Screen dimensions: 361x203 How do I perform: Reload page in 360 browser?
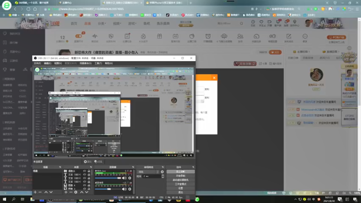[28, 9]
